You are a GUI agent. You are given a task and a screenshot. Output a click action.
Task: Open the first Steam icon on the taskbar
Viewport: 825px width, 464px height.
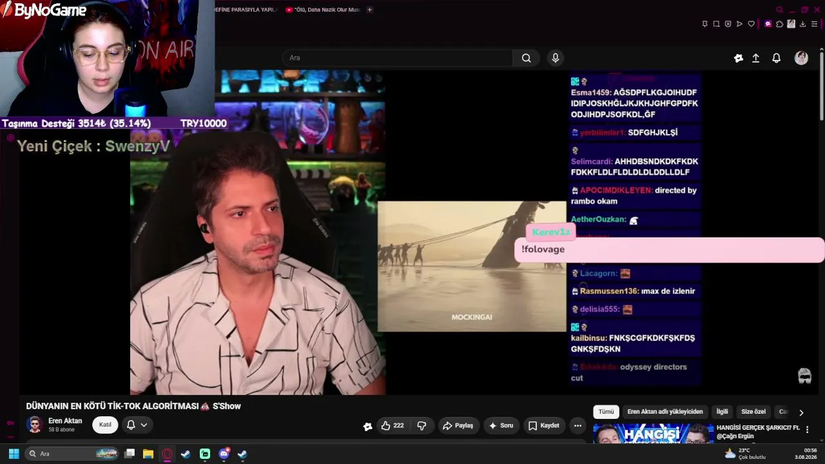tap(186, 454)
